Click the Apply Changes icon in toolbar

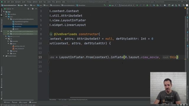tap(141, 5)
